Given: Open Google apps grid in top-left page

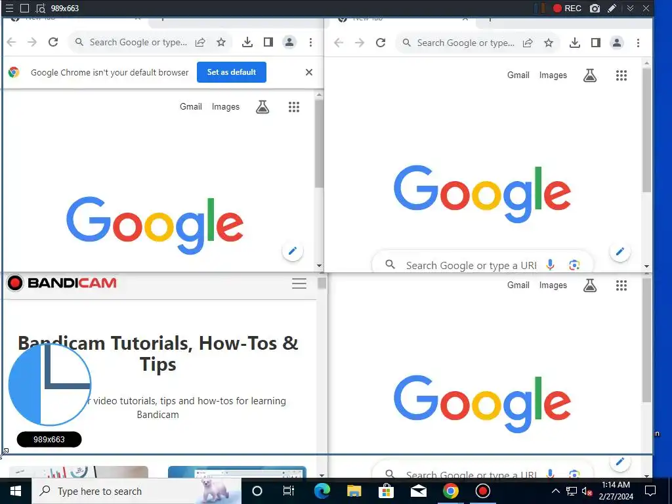Looking at the screenshot, I should click(x=294, y=107).
